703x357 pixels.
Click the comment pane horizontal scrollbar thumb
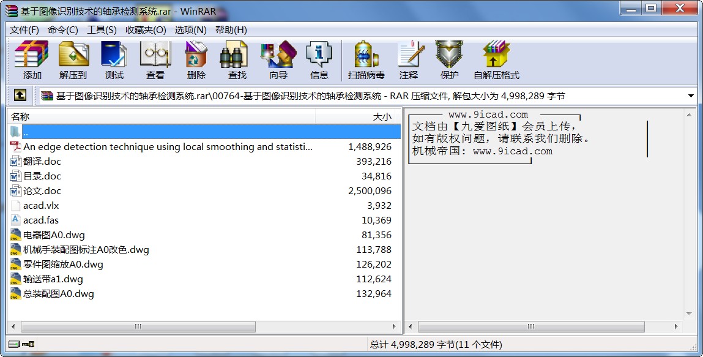point(531,326)
